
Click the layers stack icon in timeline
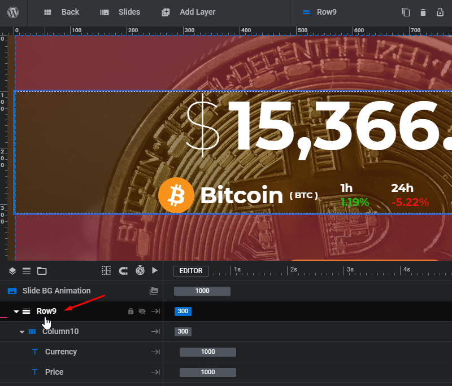tap(12, 271)
